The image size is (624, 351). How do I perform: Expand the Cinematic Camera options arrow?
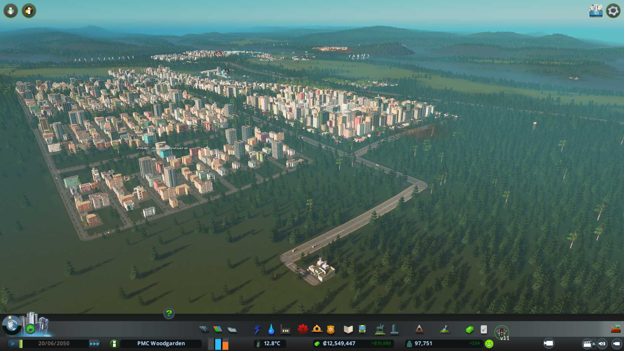[594, 344]
